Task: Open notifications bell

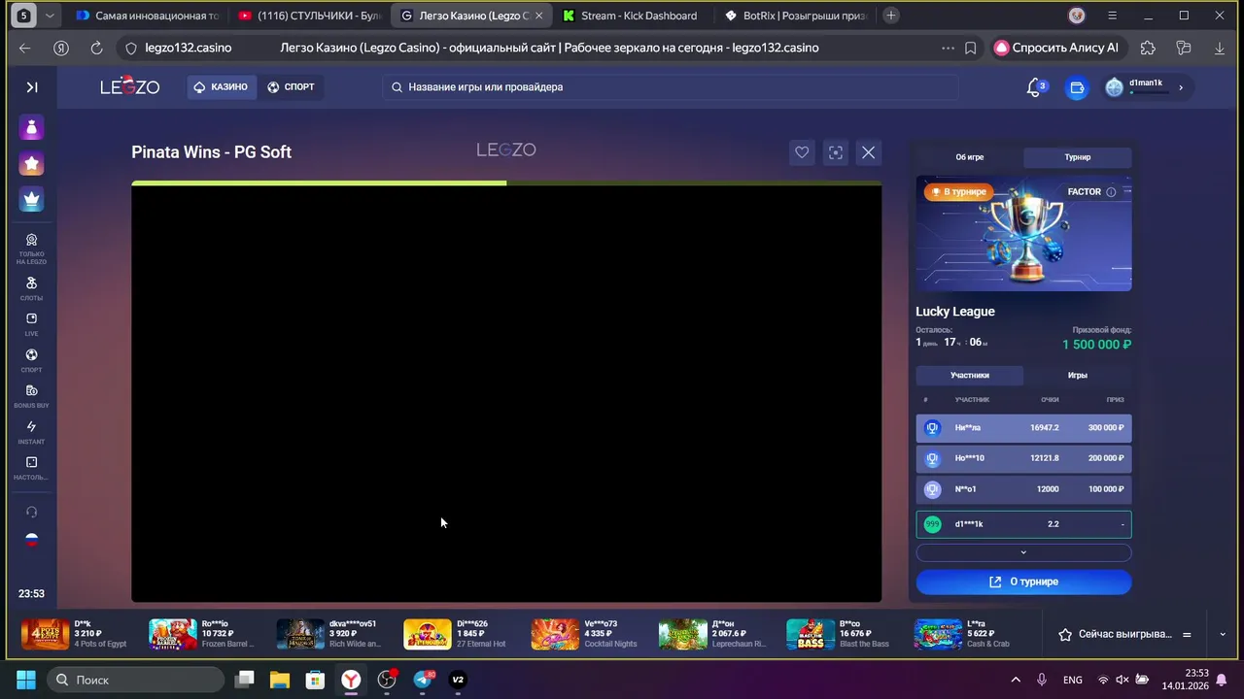Action: 1034,87
